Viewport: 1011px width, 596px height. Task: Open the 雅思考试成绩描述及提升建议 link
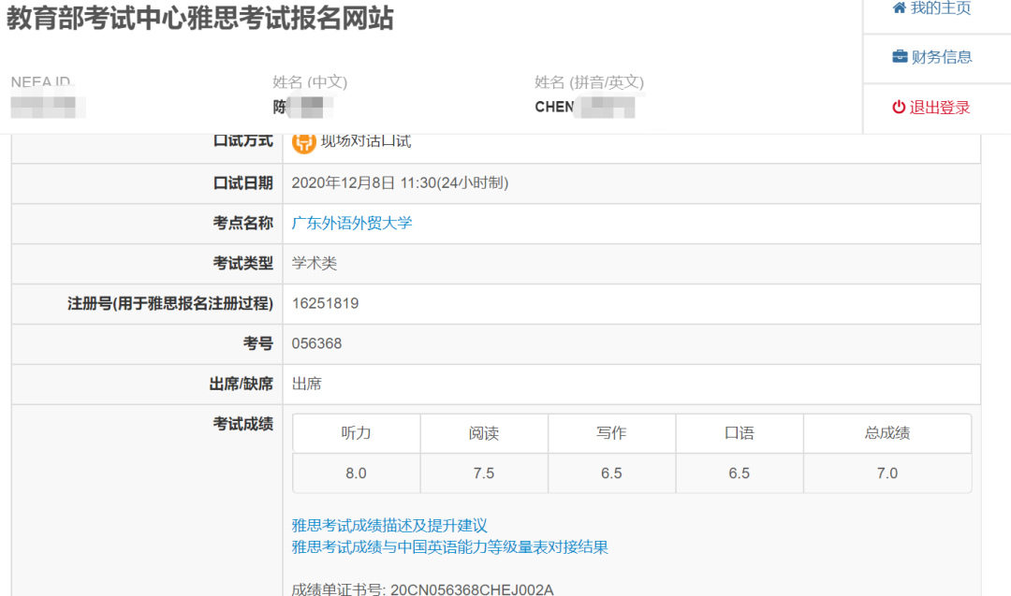389,525
